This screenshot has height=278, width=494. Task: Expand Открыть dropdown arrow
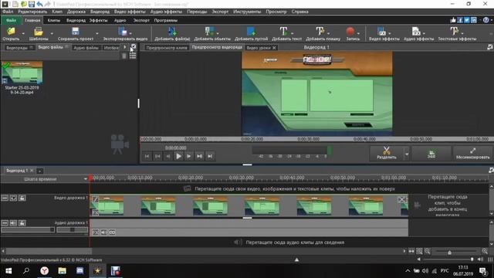[23, 33]
